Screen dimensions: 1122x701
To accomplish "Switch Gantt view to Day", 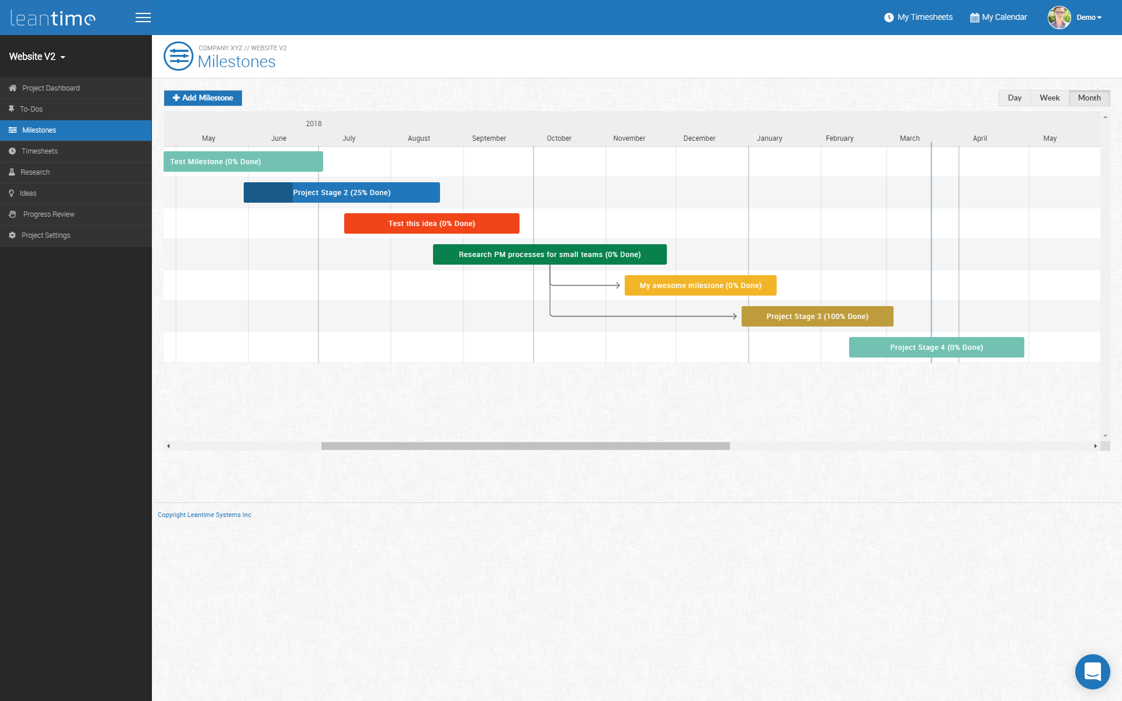I will [1014, 98].
